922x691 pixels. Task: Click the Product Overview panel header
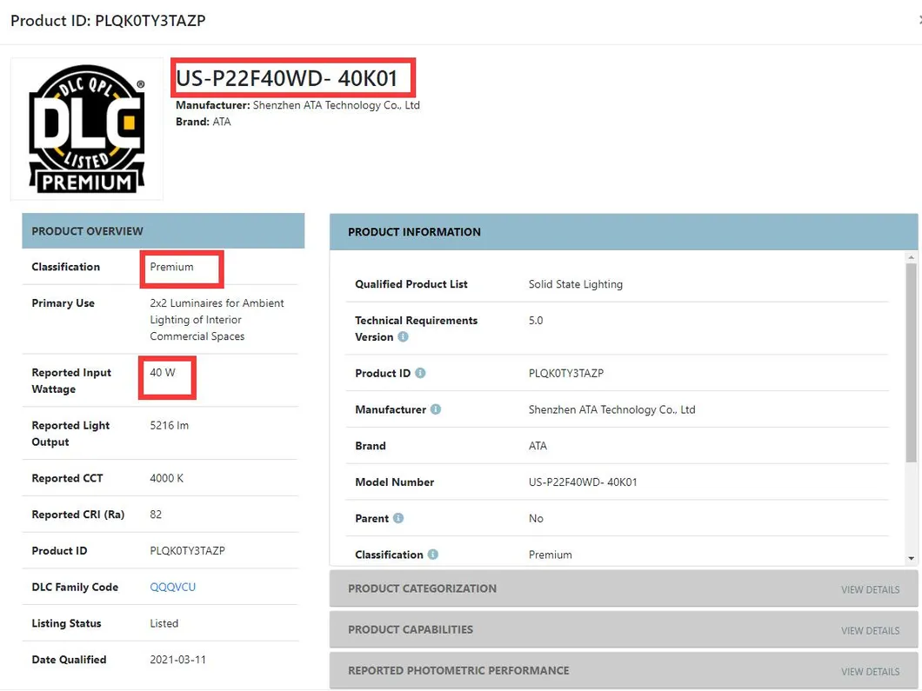point(163,231)
